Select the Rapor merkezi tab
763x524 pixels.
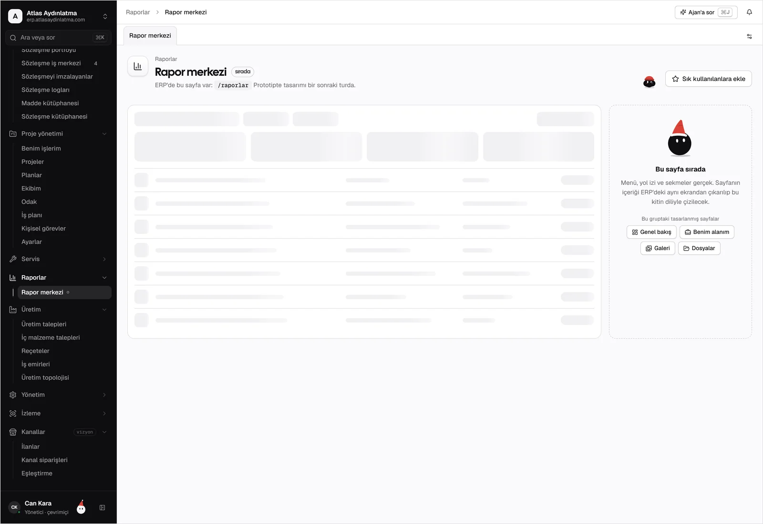click(x=150, y=36)
